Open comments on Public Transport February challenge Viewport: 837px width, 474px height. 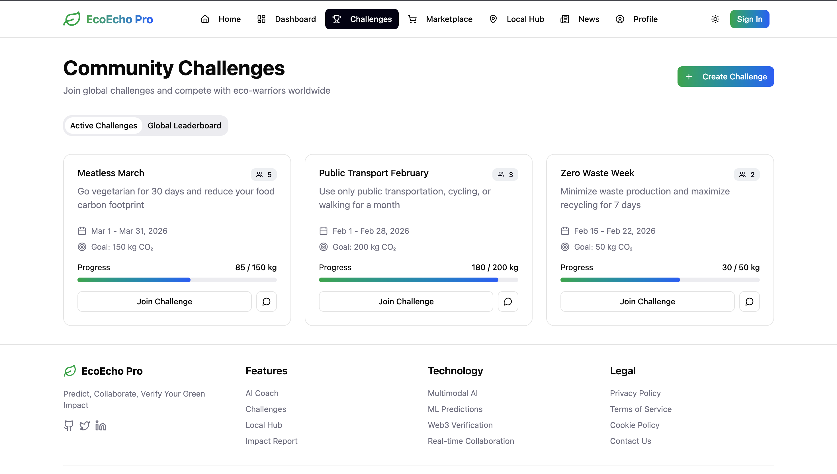pos(508,301)
